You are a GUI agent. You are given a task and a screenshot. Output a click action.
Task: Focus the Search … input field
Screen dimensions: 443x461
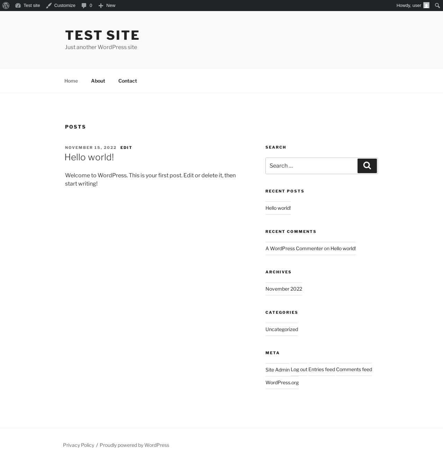pyautogui.click(x=311, y=166)
